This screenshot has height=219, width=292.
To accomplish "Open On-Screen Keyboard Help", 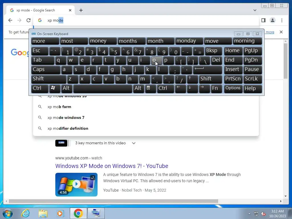I will pyautogui.click(x=253, y=89).
